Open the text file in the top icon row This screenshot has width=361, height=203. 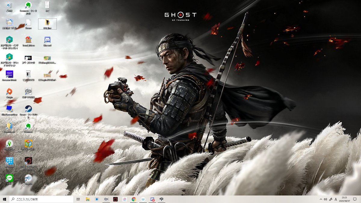point(47,7)
